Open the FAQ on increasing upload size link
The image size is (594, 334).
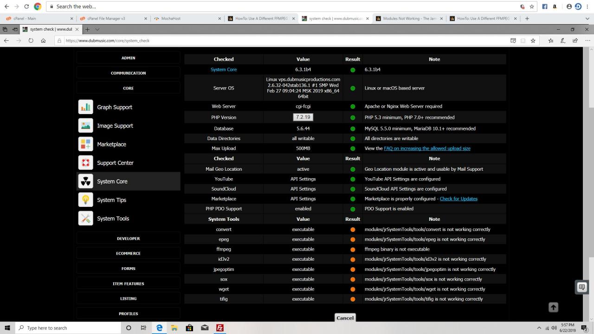click(427, 148)
